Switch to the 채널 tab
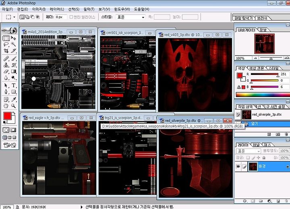The image size is (290, 209). click(256, 145)
